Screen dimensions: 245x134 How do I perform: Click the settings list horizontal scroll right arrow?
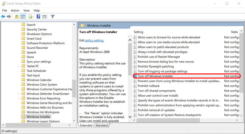click(x=237, y=120)
